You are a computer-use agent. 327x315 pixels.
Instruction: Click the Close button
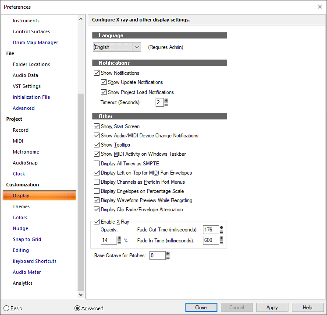(201, 307)
